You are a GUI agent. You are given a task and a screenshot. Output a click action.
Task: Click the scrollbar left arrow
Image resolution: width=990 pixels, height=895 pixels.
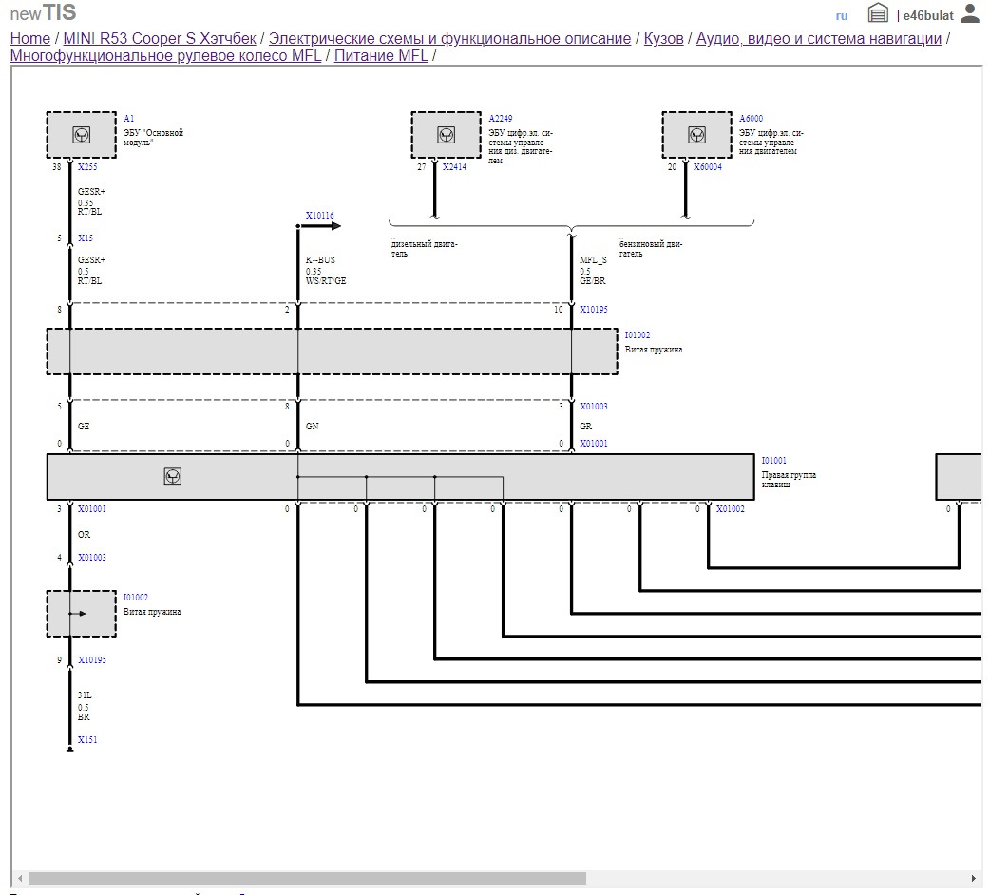coord(20,879)
